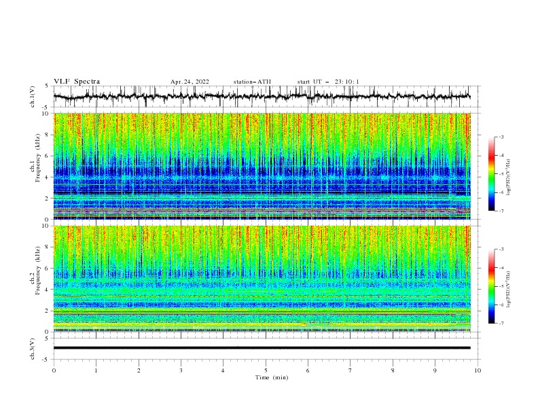Click the 'Time (min)' axis label
This screenshot has width=538, height=416.
click(x=272, y=377)
